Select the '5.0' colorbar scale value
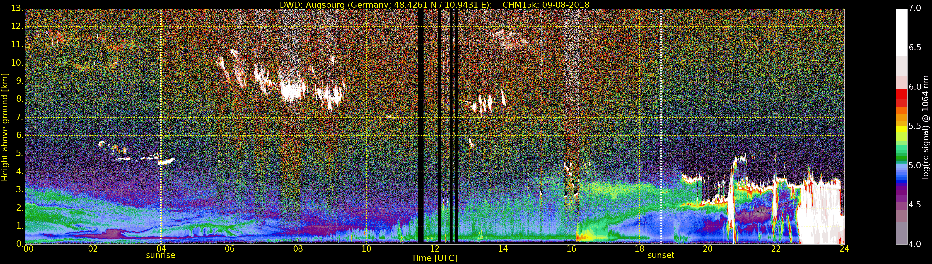 pyautogui.click(x=915, y=166)
